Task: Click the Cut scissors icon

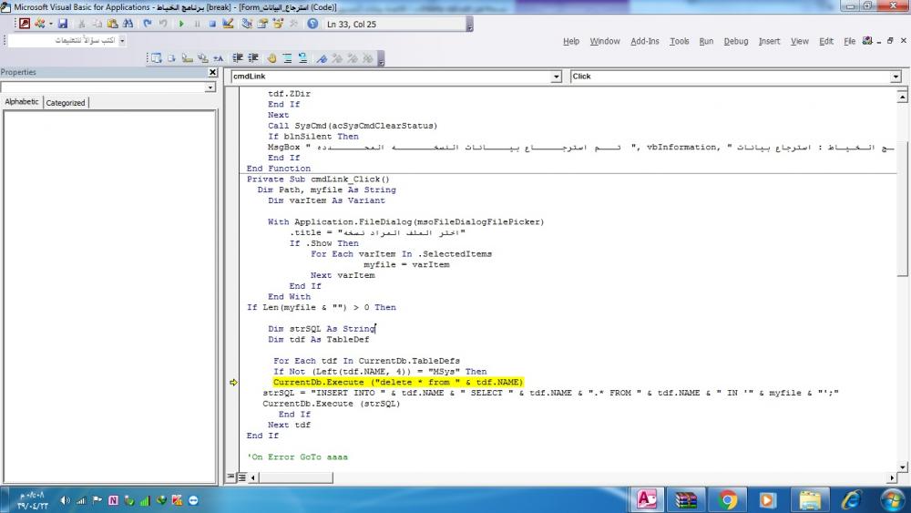Action: pyautogui.click(x=82, y=24)
